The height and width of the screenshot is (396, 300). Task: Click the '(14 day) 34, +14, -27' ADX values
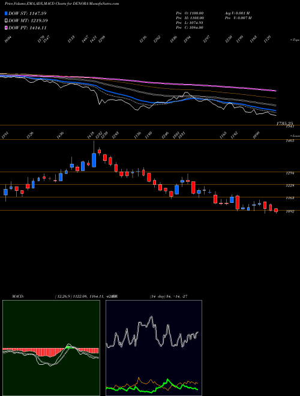[x=168, y=296]
